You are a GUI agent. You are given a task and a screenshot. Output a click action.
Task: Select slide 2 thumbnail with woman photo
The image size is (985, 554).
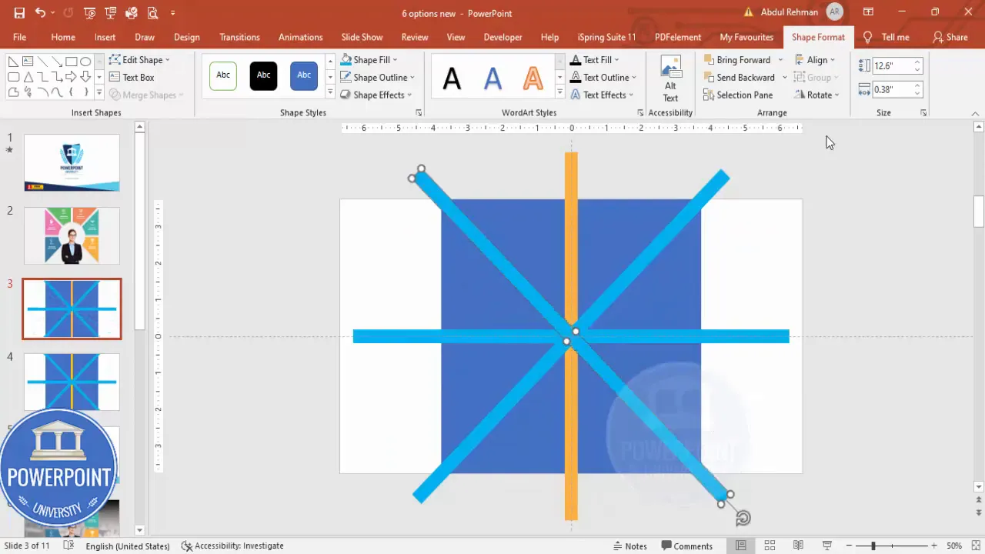pyautogui.click(x=72, y=235)
